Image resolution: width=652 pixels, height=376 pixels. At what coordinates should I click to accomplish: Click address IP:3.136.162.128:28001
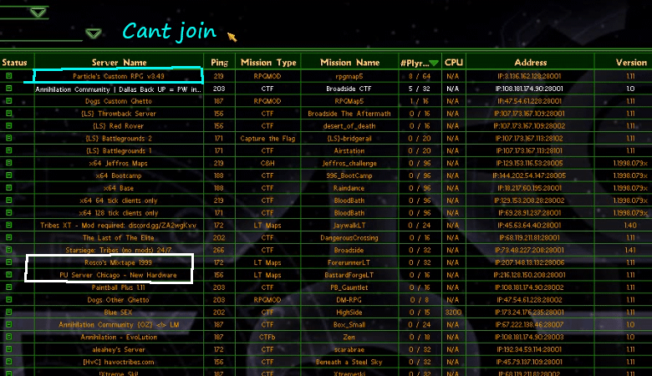[x=529, y=76]
